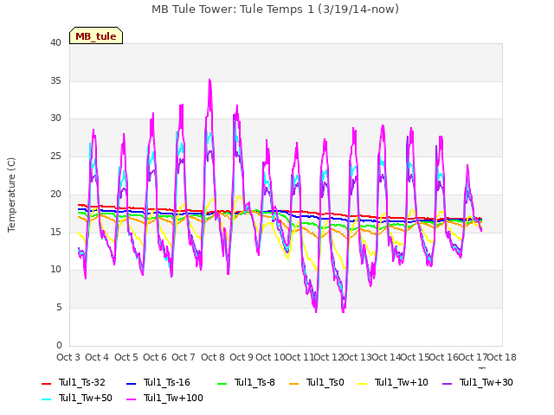Click the Oct 18 x-axis label
The height and width of the screenshot is (415, 554).
coord(502,357)
